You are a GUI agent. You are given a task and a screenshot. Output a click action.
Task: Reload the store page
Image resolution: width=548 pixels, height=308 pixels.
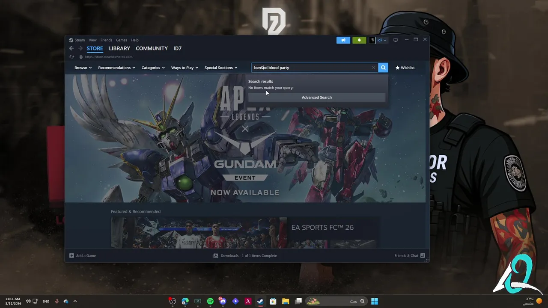tap(71, 57)
